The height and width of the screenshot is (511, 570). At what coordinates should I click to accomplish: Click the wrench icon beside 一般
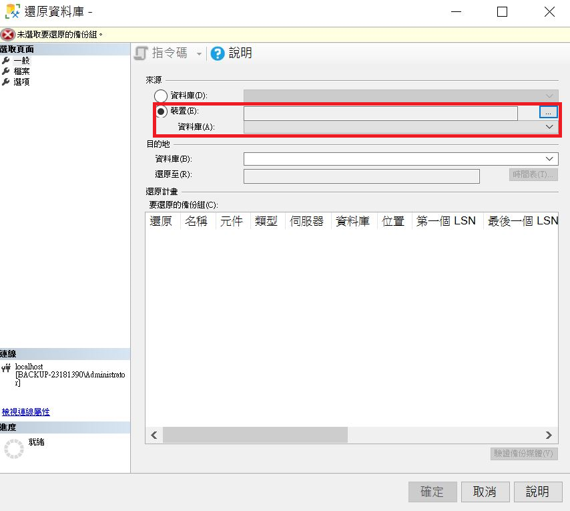tap(5, 60)
